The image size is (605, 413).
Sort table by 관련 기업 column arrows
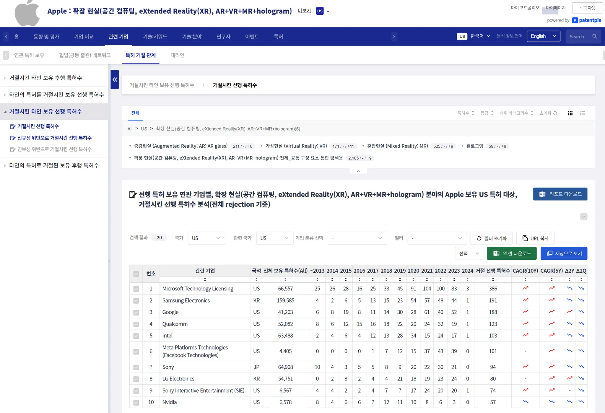(205, 279)
